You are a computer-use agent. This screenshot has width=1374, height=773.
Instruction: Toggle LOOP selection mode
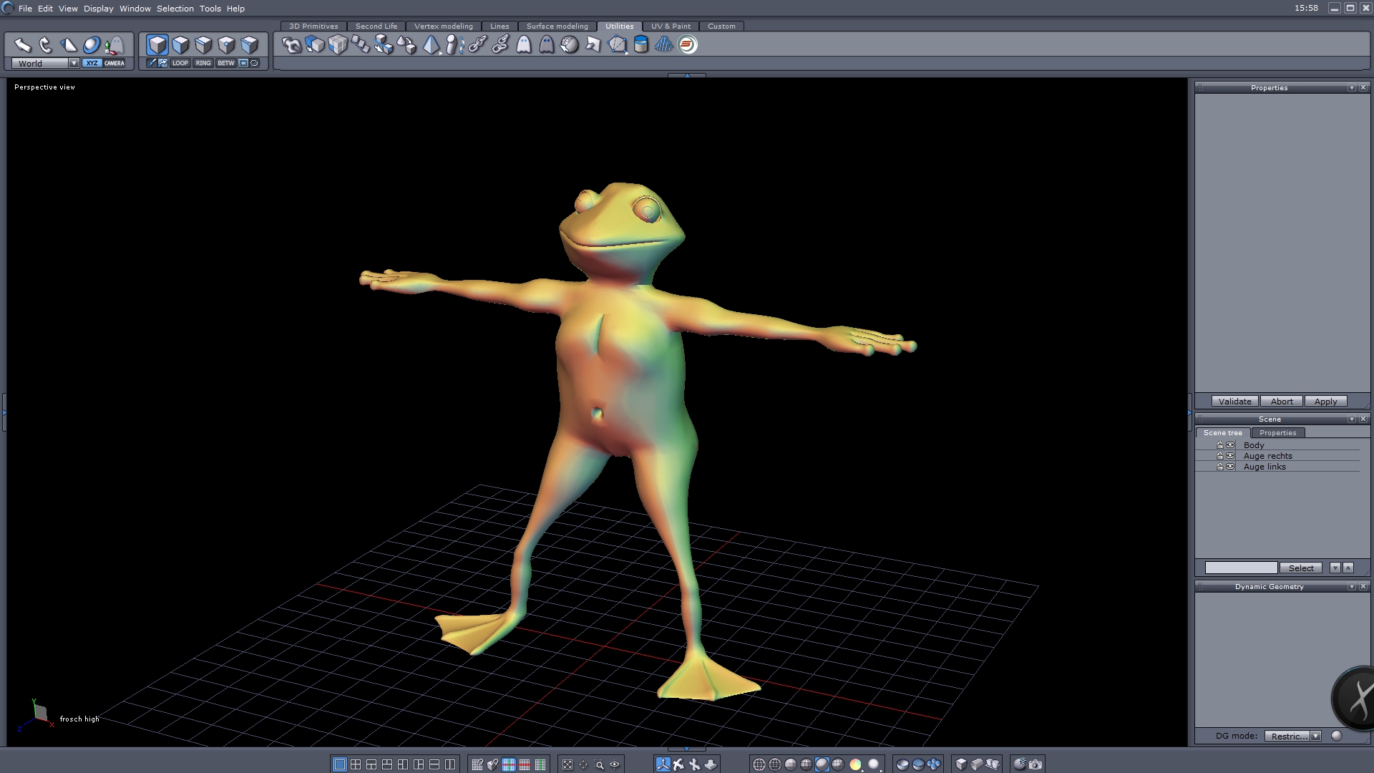[180, 63]
